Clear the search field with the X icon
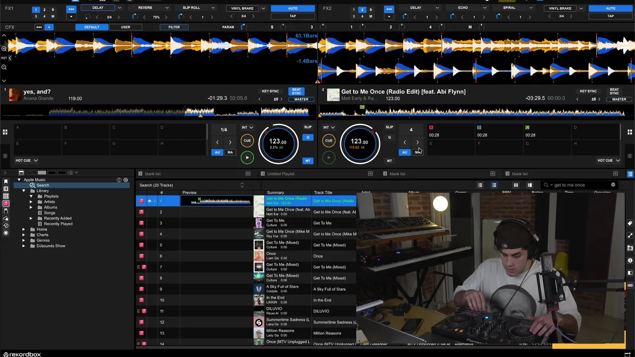This screenshot has width=635, height=357. 613,185
